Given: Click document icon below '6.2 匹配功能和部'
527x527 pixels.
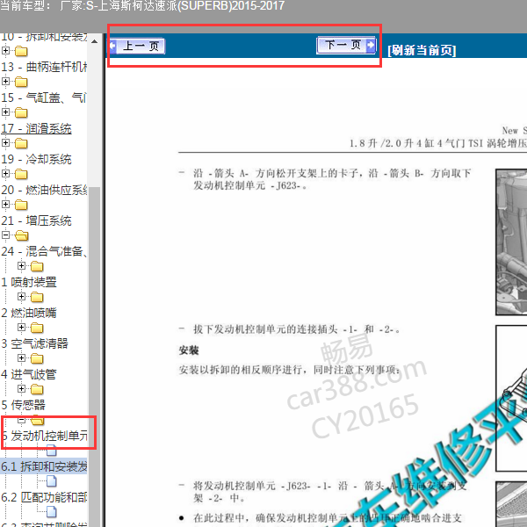Looking at the screenshot, I should coord(52,512).
